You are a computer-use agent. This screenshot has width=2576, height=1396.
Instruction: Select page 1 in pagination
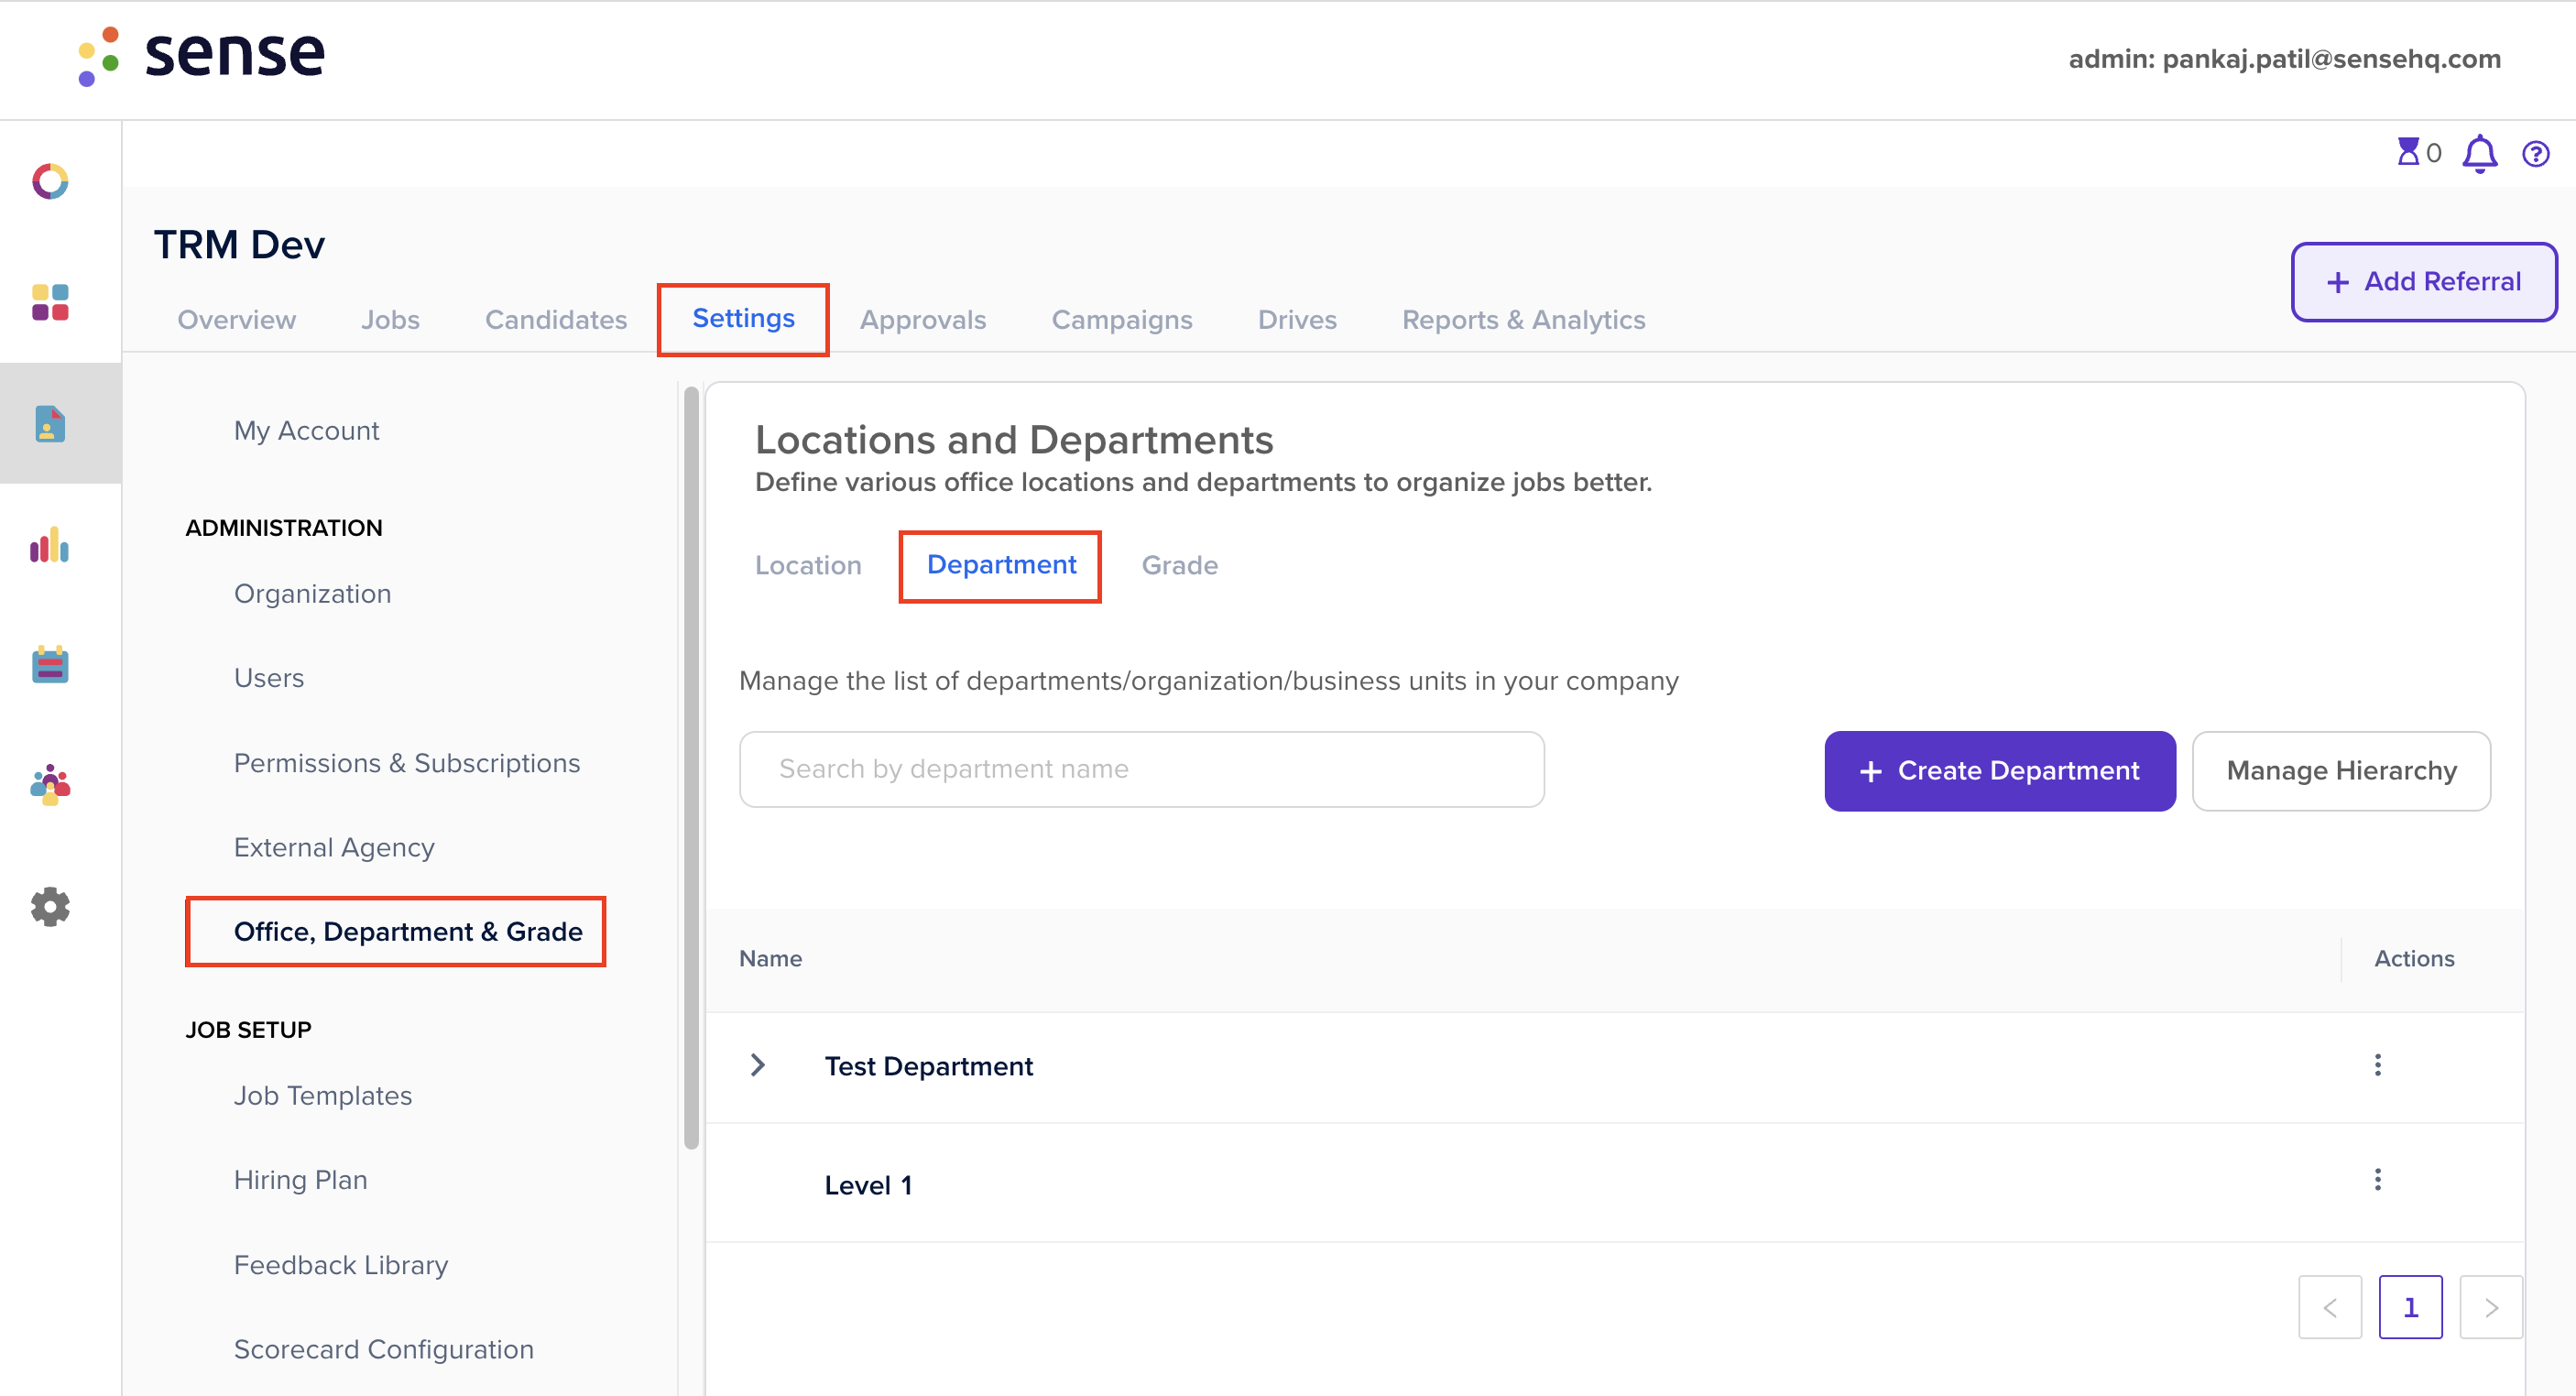2410,1307
